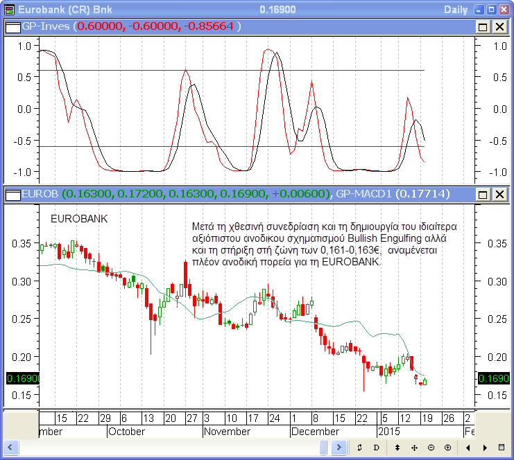Close the GP-Inves indicator panel
This screenshot has height=460, width=514.
499,27
